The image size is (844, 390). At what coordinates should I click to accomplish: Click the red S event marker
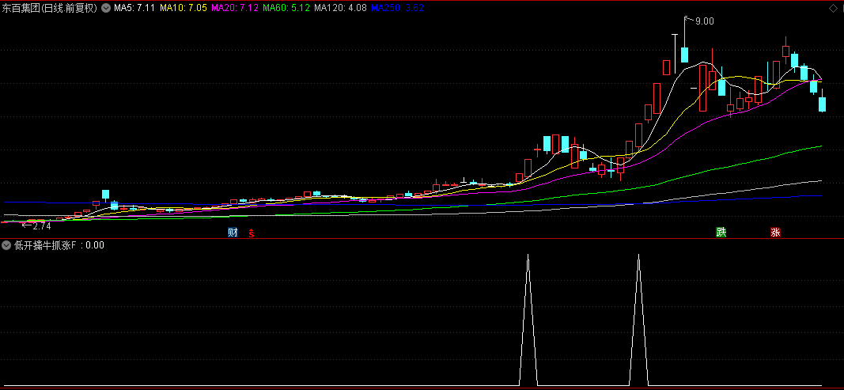pos(251,233)
